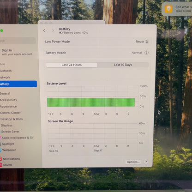This screenshot has width=192, height=192.
Task: Click Sign in with Apple Account
Action: [x=17, y=52]
